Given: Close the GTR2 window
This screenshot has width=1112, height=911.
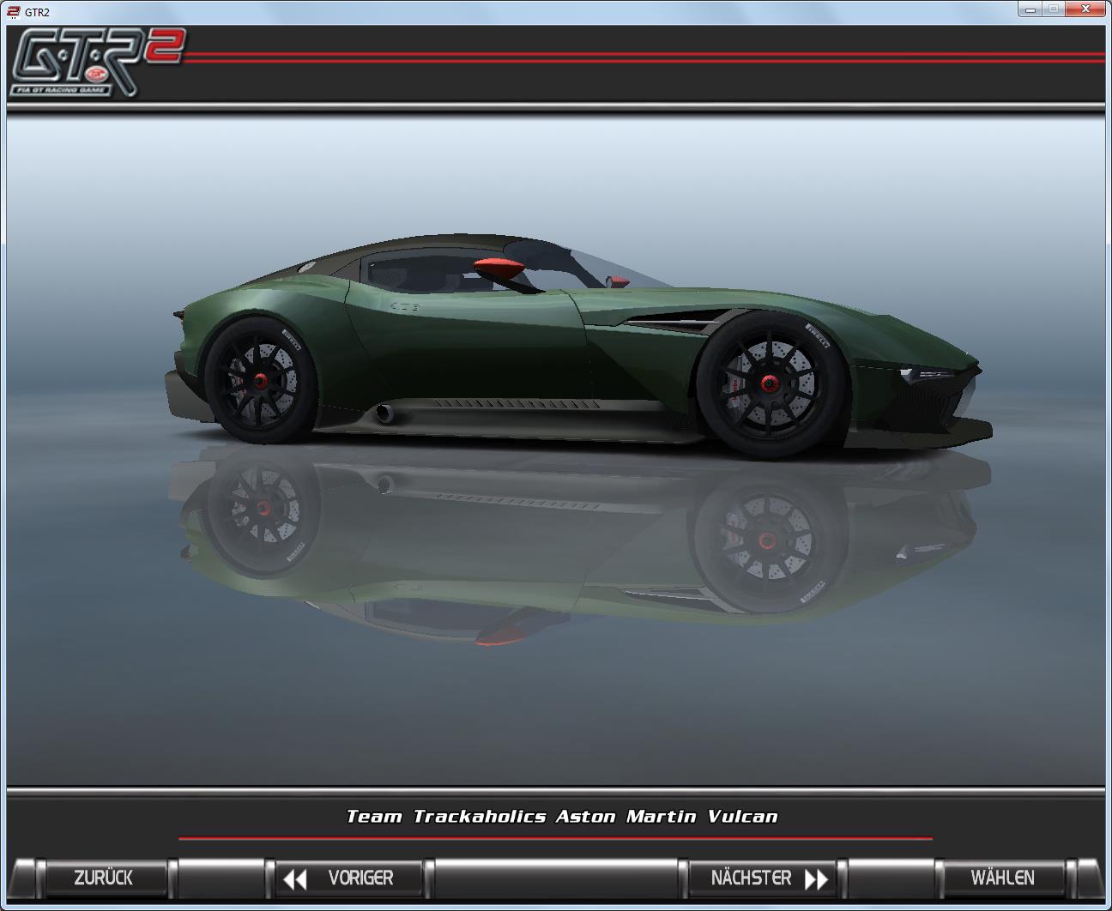Looking at the screenshot, I should (x=1085, y=8).
